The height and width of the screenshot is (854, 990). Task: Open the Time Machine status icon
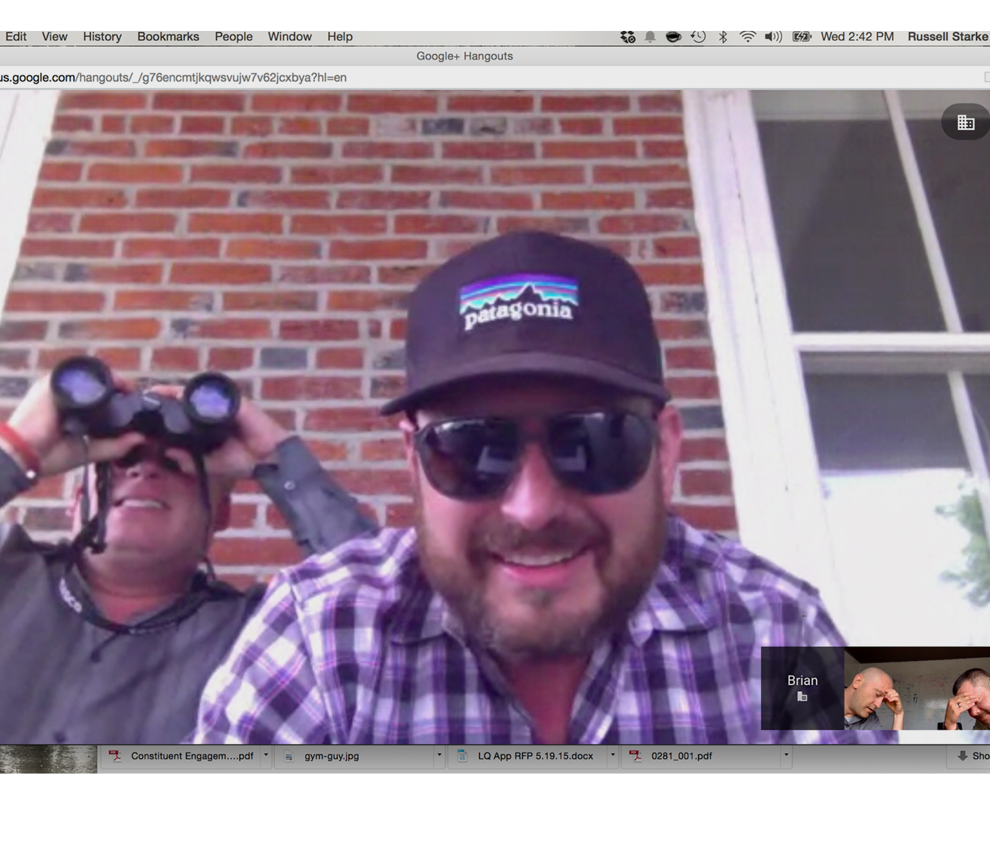tap(698, 37)
